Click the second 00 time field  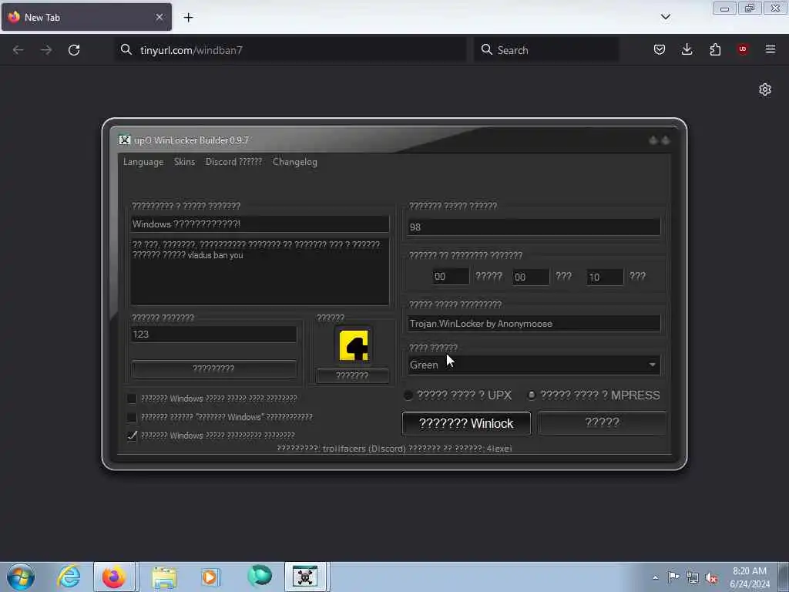531,277
